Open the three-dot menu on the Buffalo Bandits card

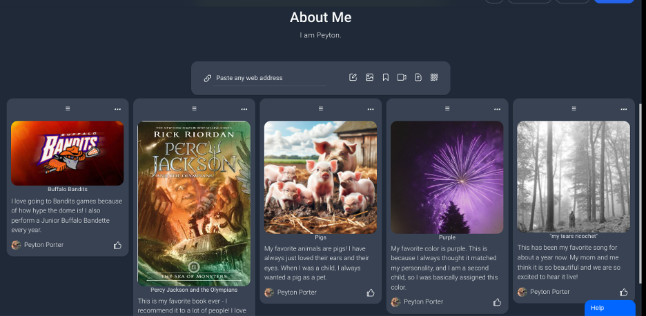click(117, 109)
